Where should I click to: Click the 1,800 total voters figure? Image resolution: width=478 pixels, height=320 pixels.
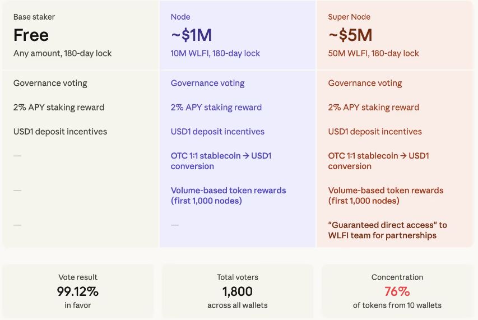click(237, 291)
